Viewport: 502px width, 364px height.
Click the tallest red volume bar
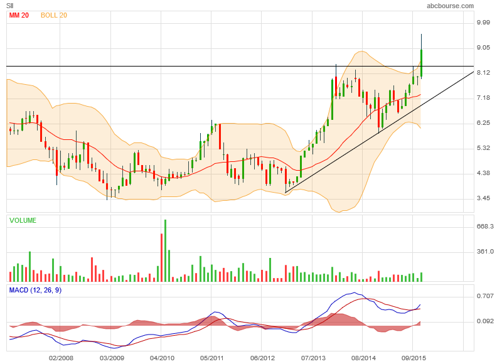click(161, 258)
